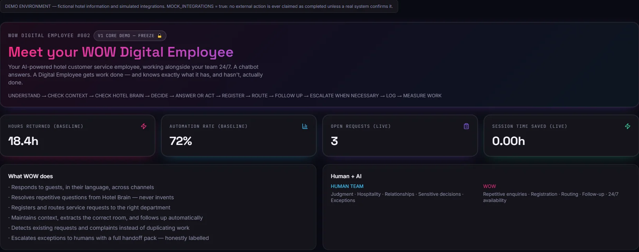Click the DEMO ENVIRONMENT notice banner text

199,6
